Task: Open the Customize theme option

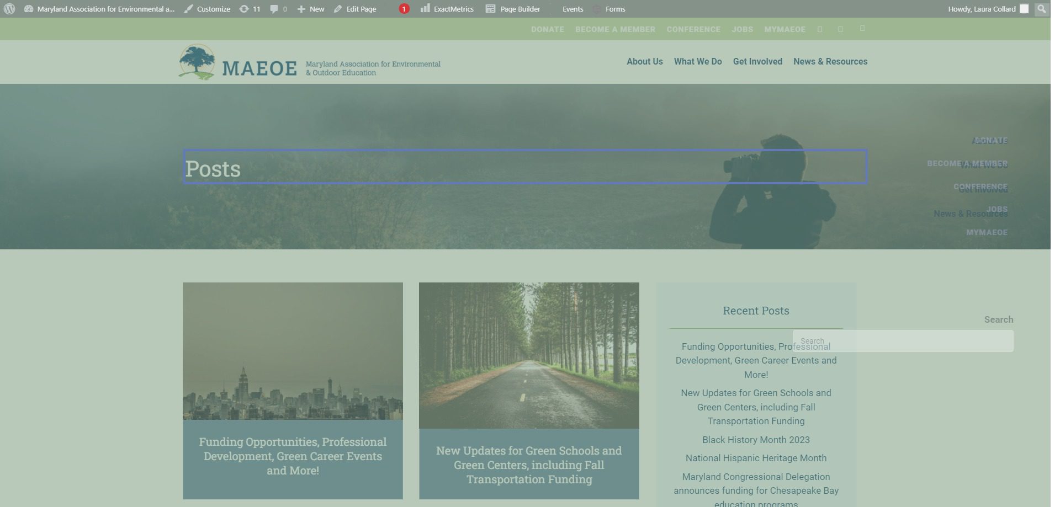Action: 208,9
